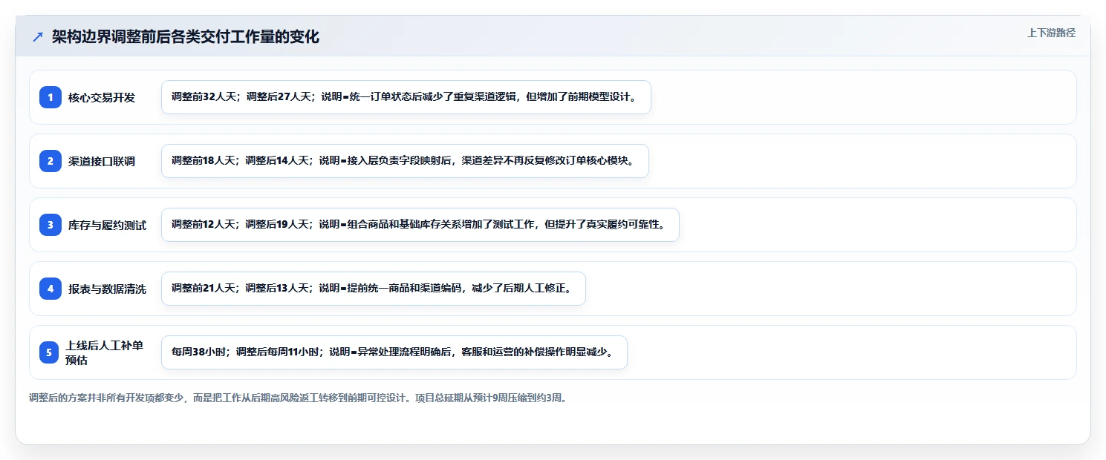1106x460 pixels.
Task: Select the title 架构边界调整前后各类交付工作量的变化
Action: coord(186,37)
